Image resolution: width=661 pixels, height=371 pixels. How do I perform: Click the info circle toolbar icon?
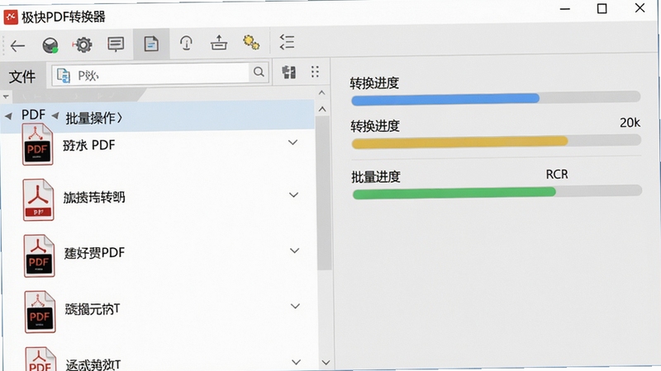[x=186, y=43]
